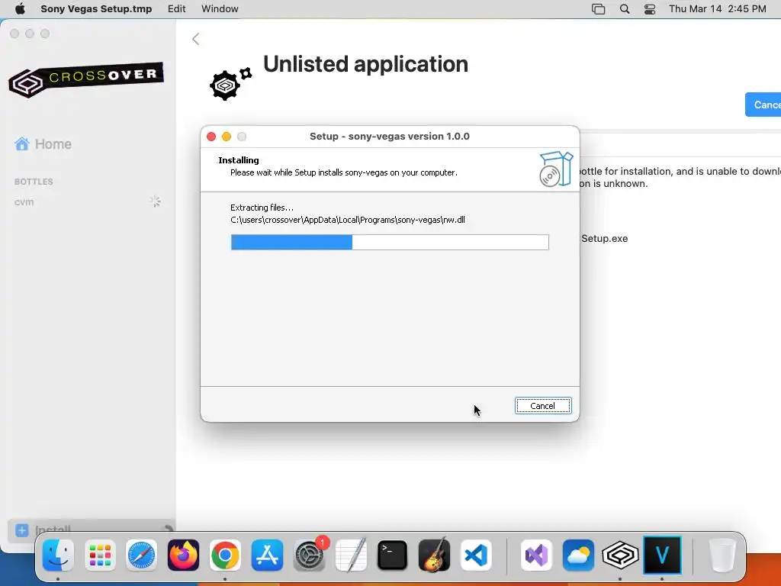The image size is (781, 586).
Task: Open Safari from the Dock
Action: pos(141,555)
